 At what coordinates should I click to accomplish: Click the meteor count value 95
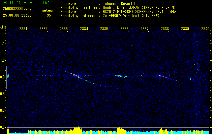49,15
